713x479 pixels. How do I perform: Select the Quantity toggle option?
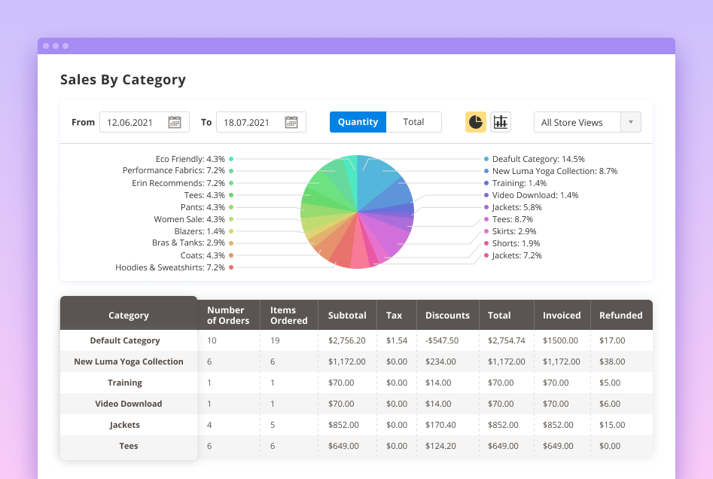pyautogui.click(x=358, y=122)
